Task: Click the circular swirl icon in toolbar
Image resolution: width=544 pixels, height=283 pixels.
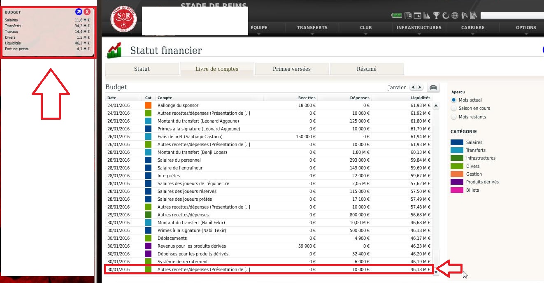Action: point(446,16)
